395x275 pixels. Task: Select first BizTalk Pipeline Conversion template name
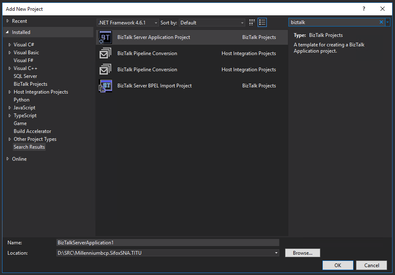(x=147, y=53)
